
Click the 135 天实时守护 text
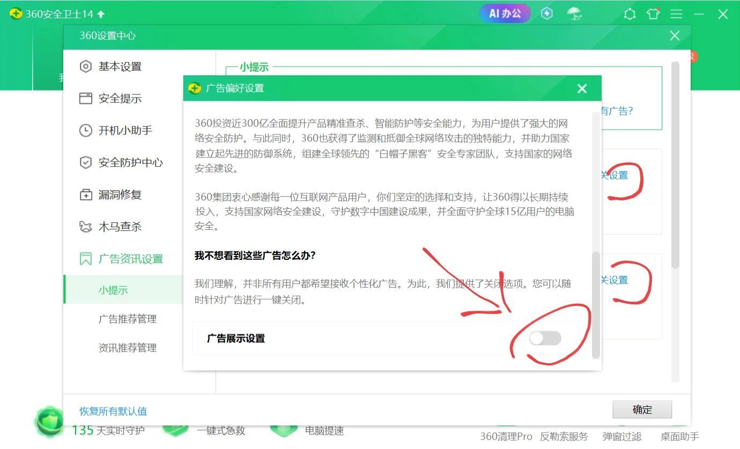(x=108, y=430)
